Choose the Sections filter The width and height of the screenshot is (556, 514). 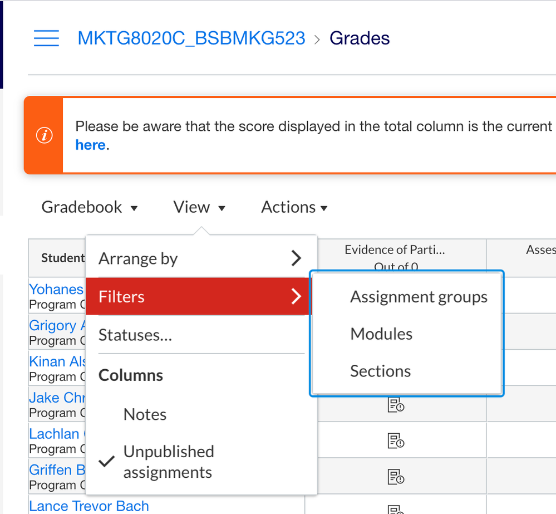pyautogui.click(x=380, y=371)
